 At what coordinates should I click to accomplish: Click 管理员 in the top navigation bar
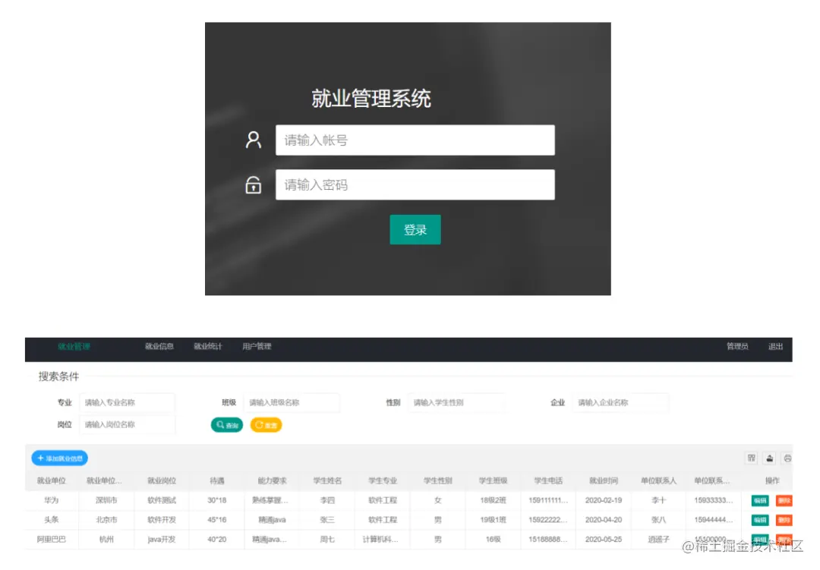737,346
